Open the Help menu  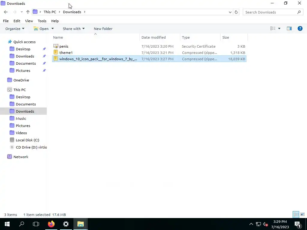click(x=55, y=21)
